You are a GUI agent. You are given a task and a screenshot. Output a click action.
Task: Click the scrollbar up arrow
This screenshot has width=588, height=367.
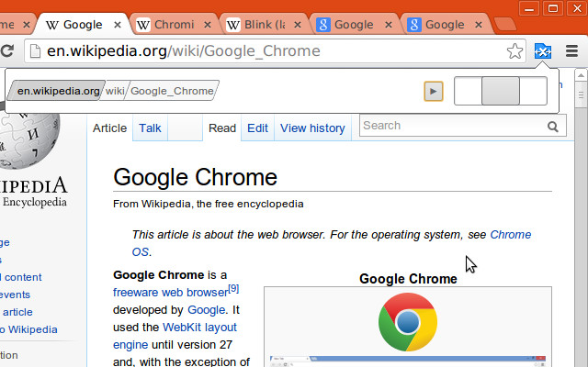[x=581, y=75]
